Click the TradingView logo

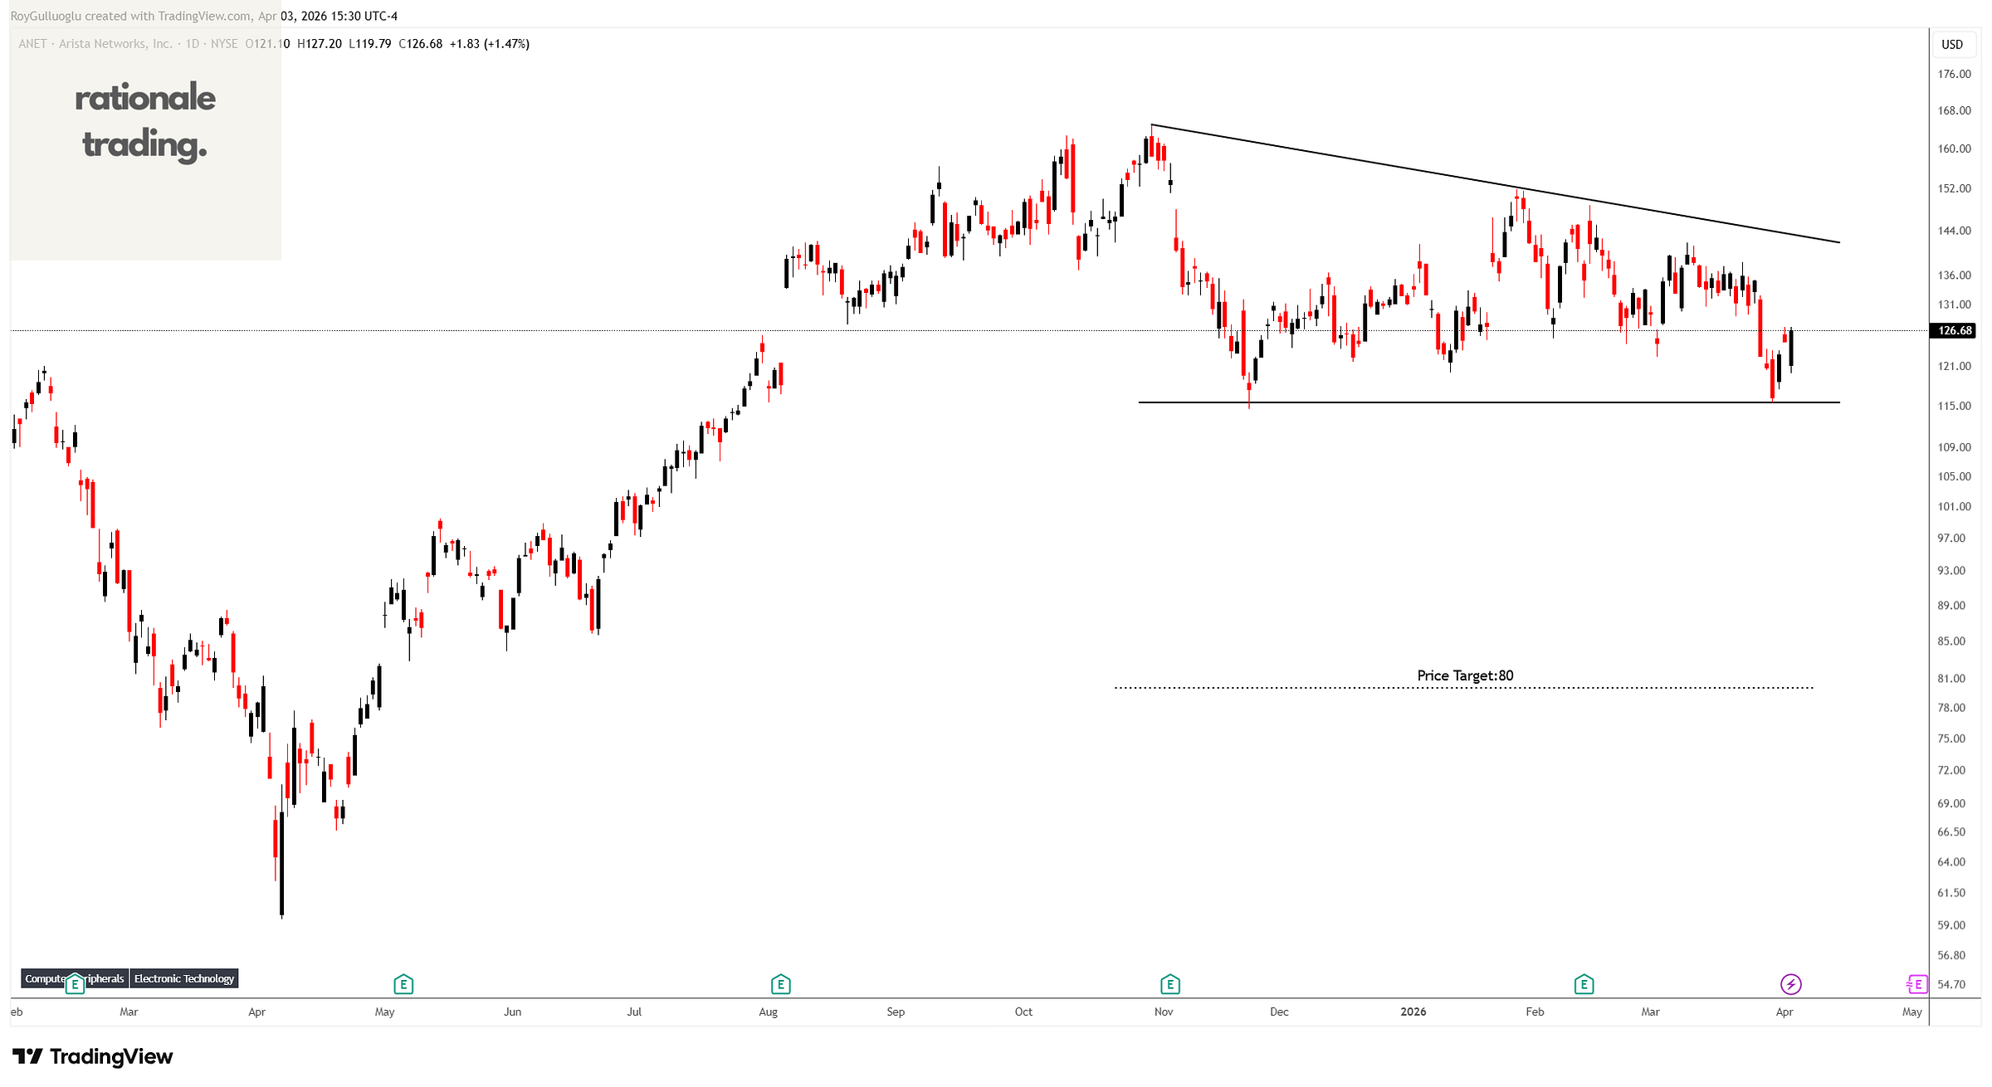92,1056
